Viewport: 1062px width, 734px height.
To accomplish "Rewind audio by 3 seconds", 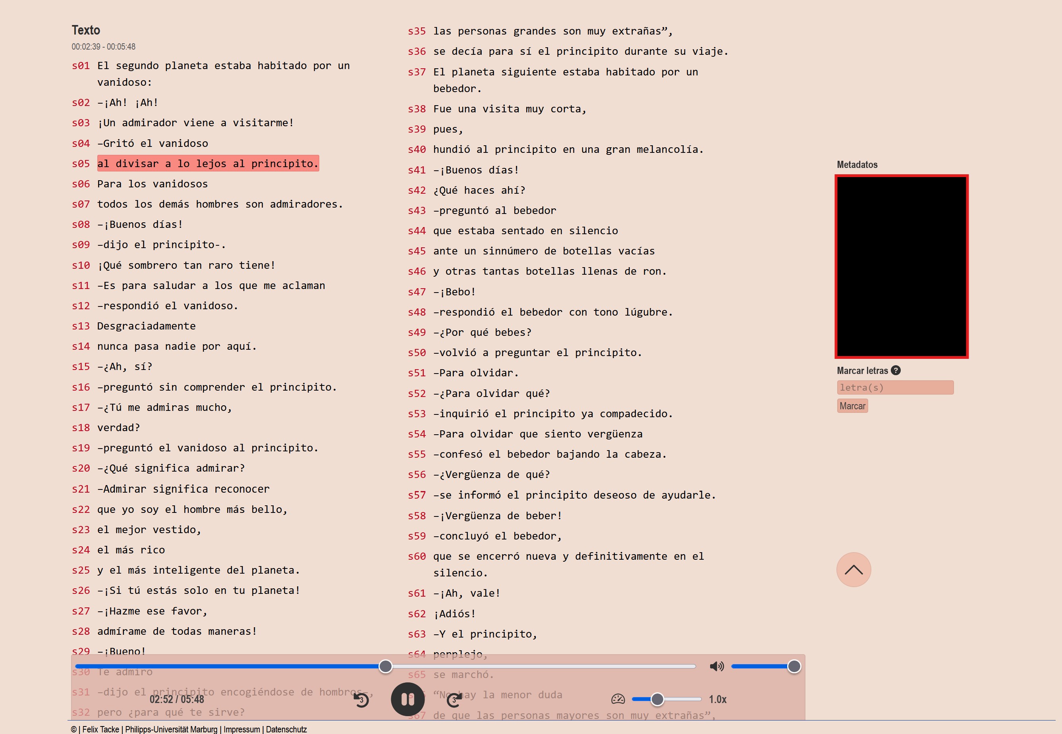I will pos(361,699).
